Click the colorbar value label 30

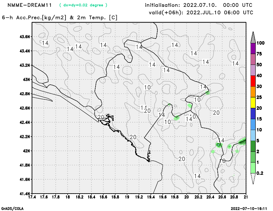259,86
